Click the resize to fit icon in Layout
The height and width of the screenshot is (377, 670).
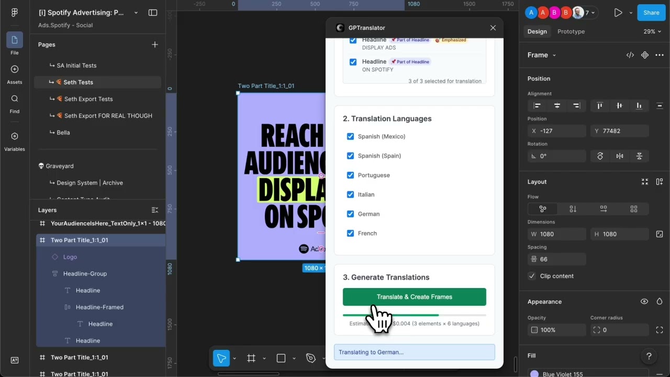645,182
